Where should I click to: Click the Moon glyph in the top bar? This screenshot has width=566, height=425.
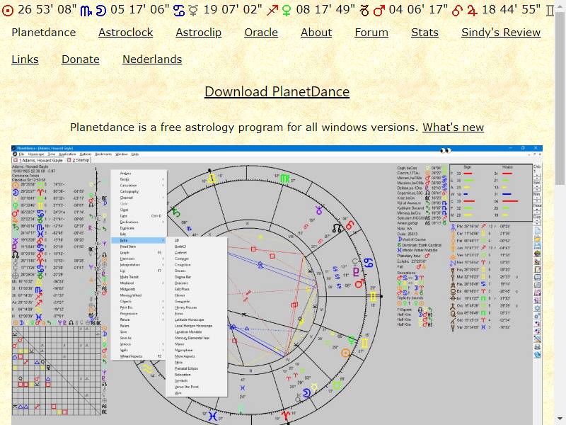pos(101,11)
